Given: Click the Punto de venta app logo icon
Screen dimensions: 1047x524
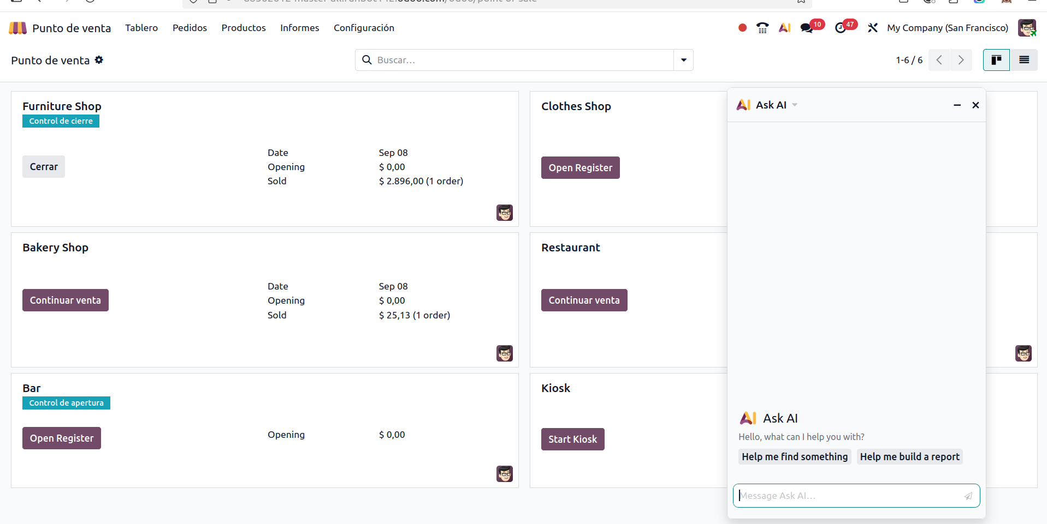Looking at the screenshot, I should (x=17, y=28).
